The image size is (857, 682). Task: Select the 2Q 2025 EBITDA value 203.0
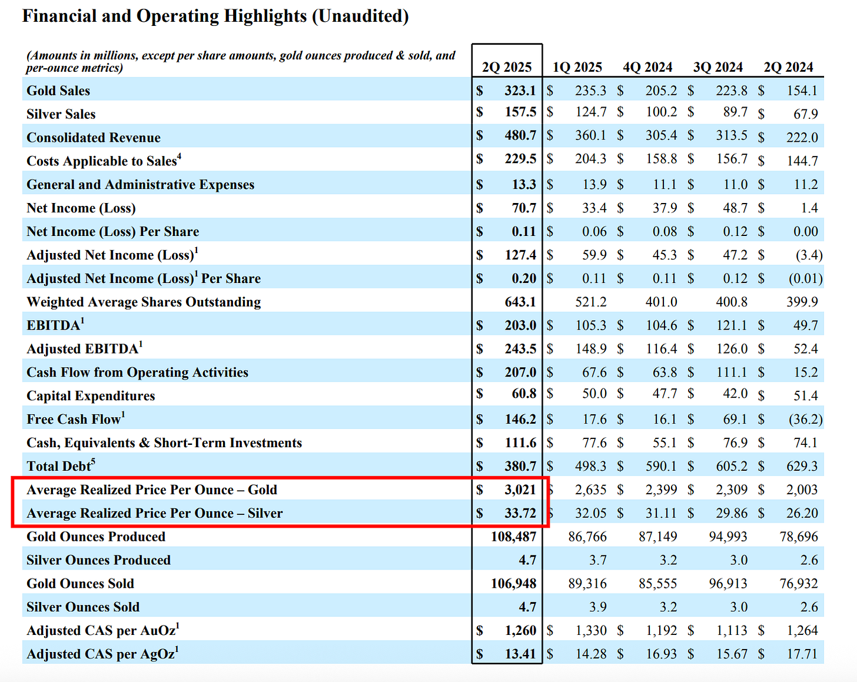pos(520,325)
